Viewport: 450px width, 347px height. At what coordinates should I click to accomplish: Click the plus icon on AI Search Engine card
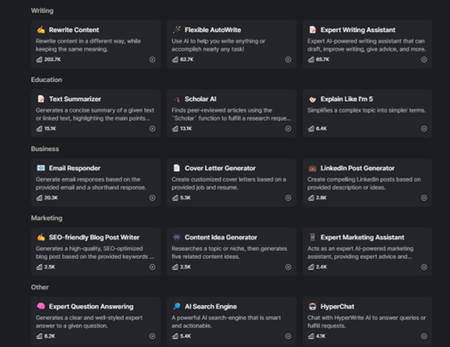(x=288, y=336)
